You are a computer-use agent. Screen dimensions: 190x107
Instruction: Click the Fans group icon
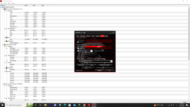(7, 38)
